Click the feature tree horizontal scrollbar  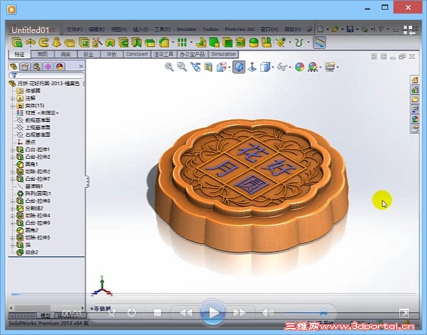coord(47,308)
